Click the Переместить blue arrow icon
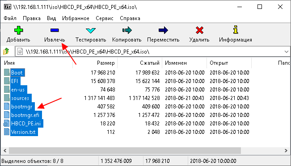The width and height of the screenshot is (291, 166). tap(163, 30)
